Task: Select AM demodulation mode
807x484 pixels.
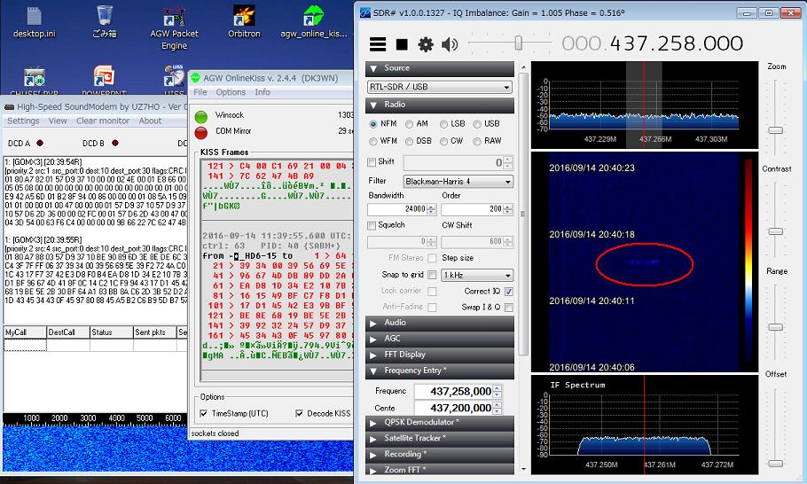Action: [409, 124]
